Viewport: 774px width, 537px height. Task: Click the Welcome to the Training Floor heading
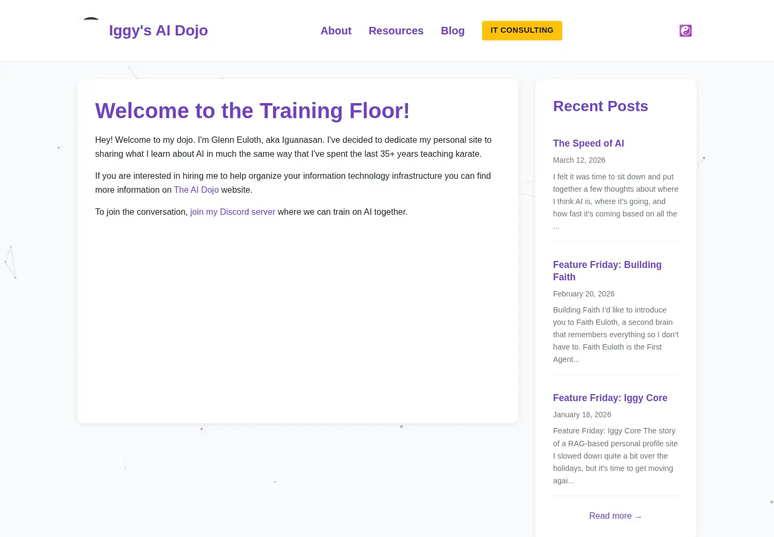pyautogui.click(x=253, y=111)
